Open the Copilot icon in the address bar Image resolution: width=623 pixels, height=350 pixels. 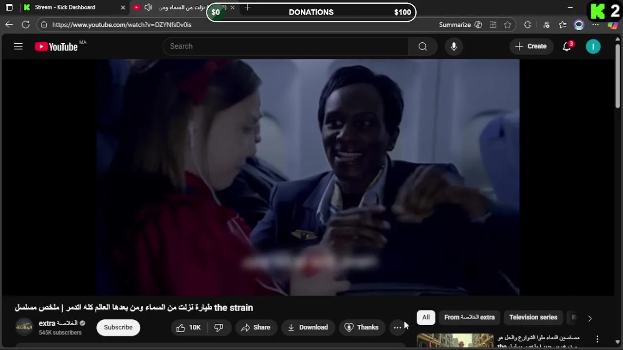tap(478, 24)
